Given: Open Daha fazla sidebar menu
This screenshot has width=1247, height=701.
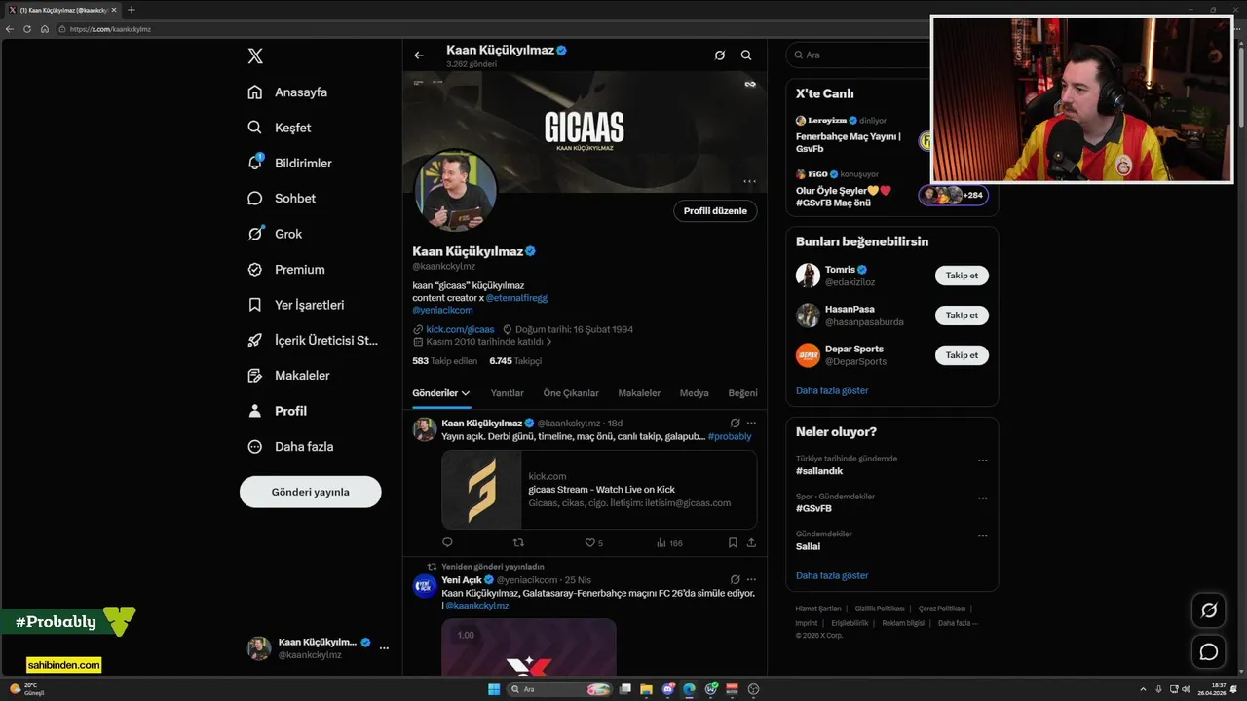Looking at the screenshot, I should pyautogui.click(x=290, y=447).
